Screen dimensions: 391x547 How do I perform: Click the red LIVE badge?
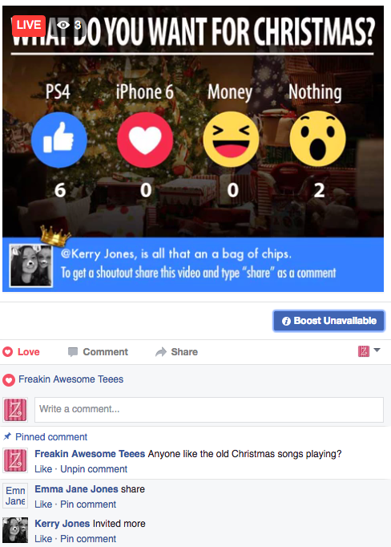tap(29, 26)
